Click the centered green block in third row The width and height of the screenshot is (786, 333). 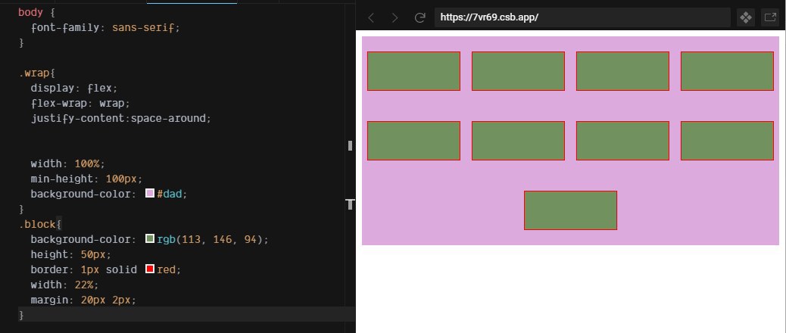click(x=570, y=210)
